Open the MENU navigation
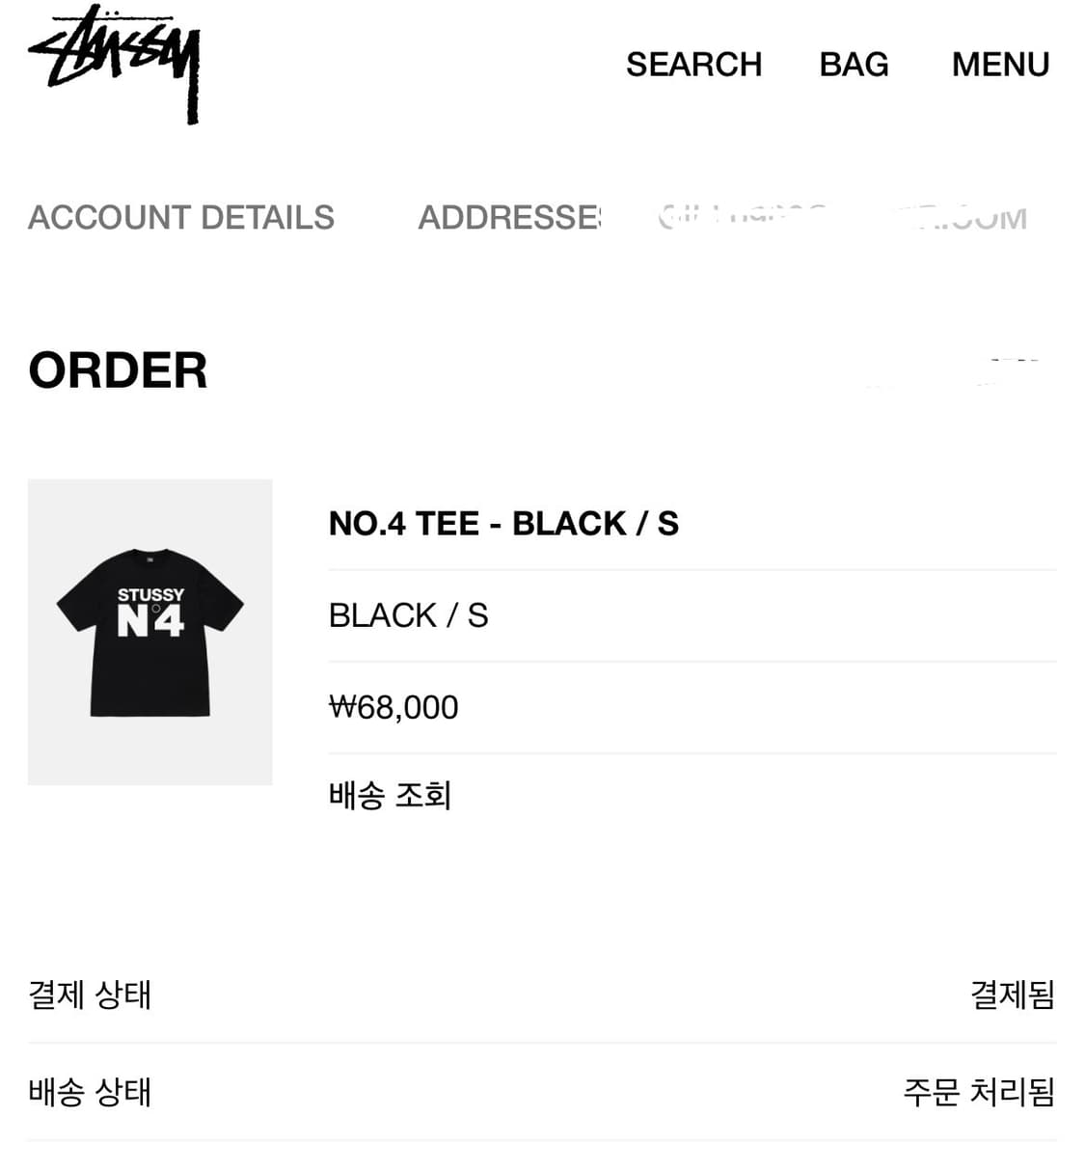 [1000, 65]
